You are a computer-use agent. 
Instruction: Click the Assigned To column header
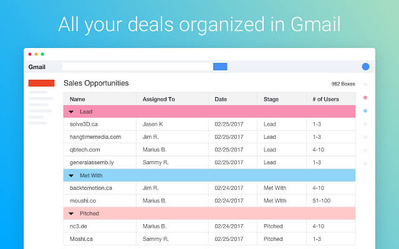tap(158, 99)
